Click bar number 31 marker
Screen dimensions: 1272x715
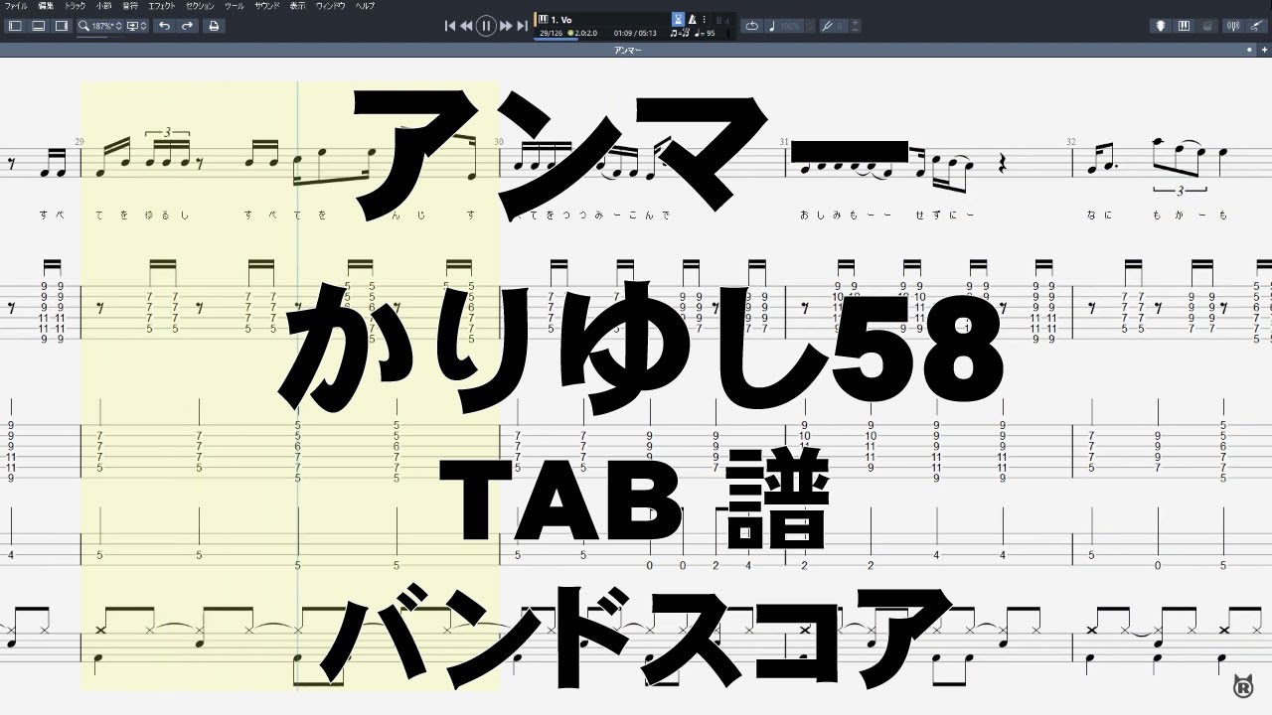point(784,142)
